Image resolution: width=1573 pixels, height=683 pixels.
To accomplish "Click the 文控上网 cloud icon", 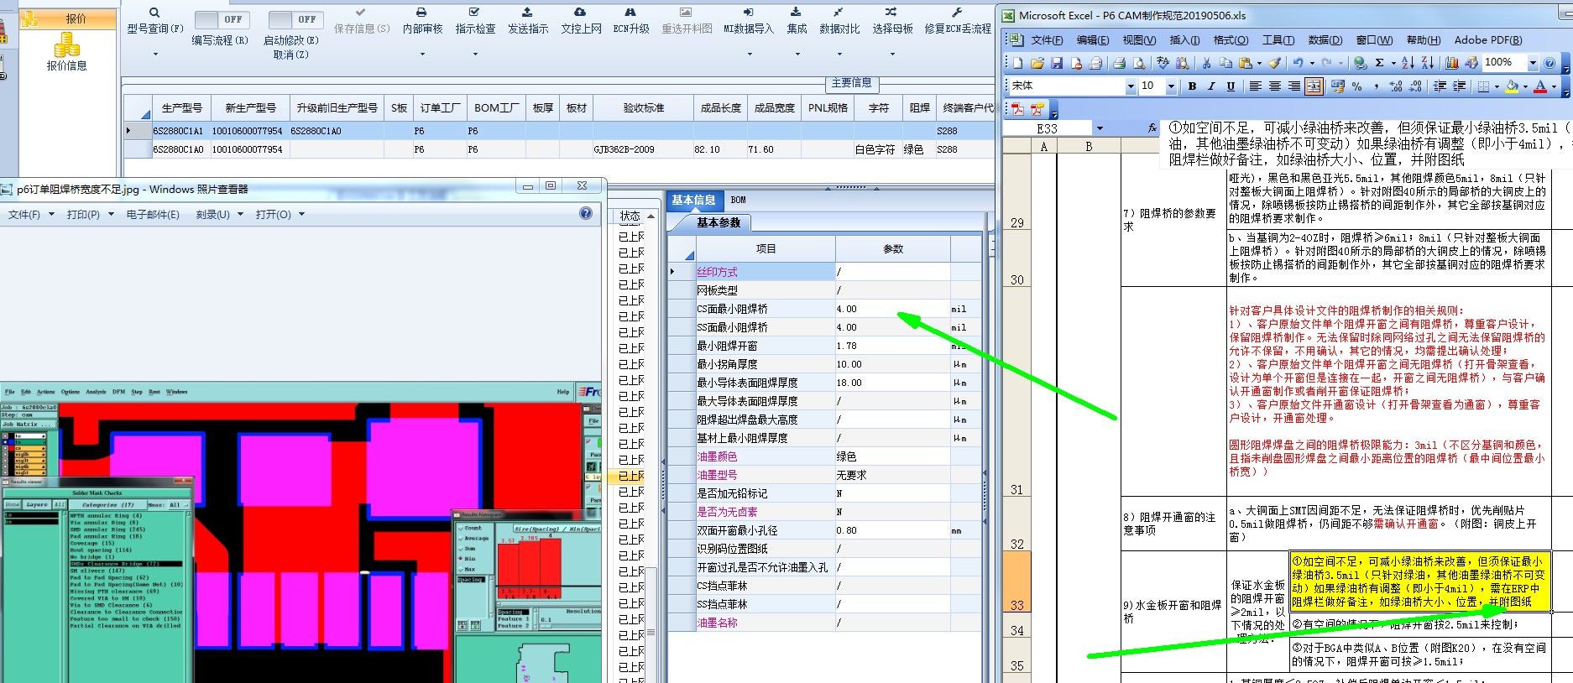I will click(580, 13).
